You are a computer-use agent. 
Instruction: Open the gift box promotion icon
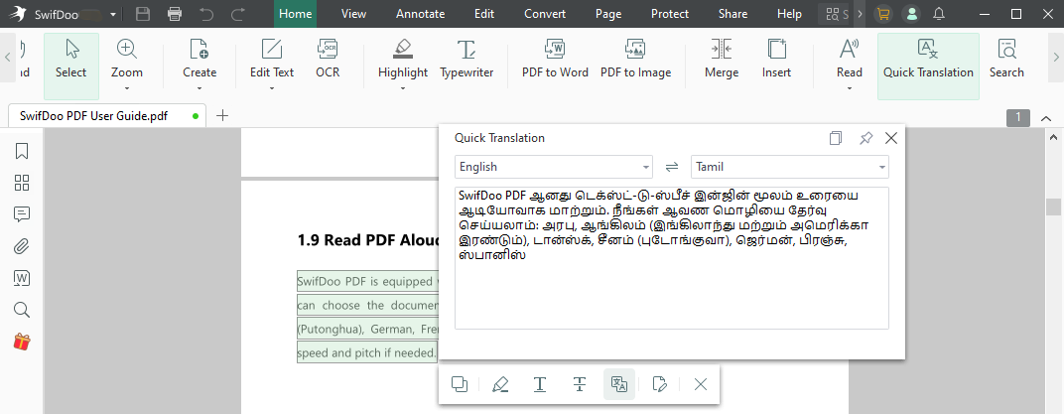tap(22, 342)
